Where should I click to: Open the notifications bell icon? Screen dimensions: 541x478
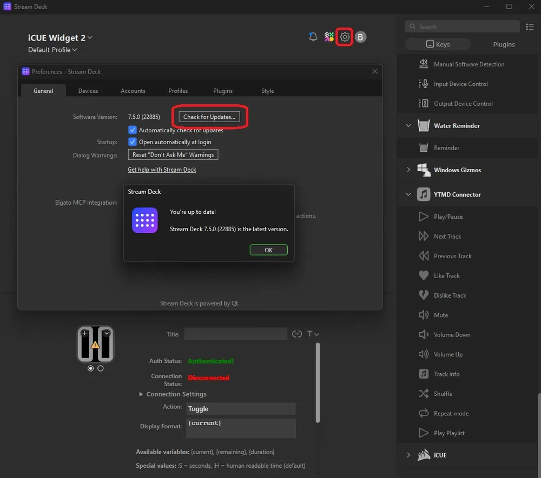coord(313,37)
